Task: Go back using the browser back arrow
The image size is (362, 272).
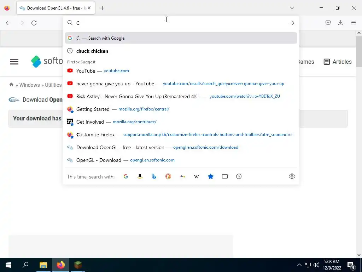Action: (x=8, y=23)
